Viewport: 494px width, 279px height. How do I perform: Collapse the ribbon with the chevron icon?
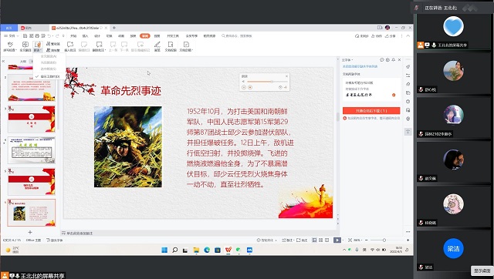[x=408, y=36]
